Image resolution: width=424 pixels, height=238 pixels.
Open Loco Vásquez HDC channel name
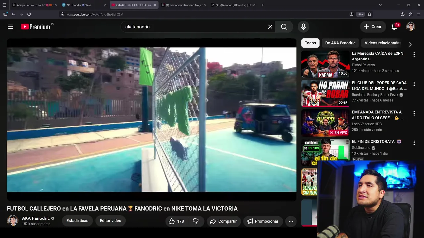tap(367, 124)
